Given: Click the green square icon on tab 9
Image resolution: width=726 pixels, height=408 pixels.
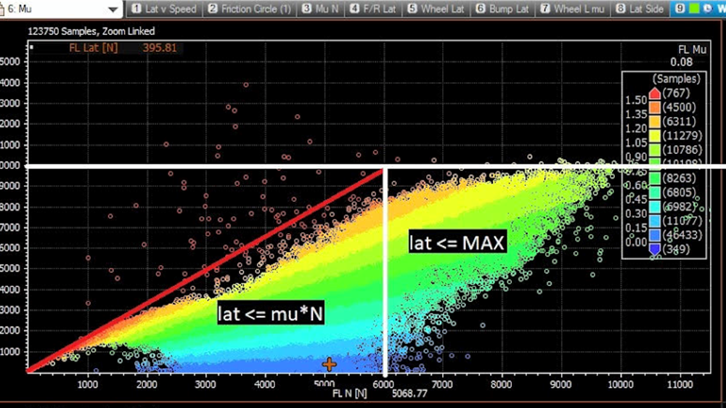Looking at the screenshot, I should 694,8.
